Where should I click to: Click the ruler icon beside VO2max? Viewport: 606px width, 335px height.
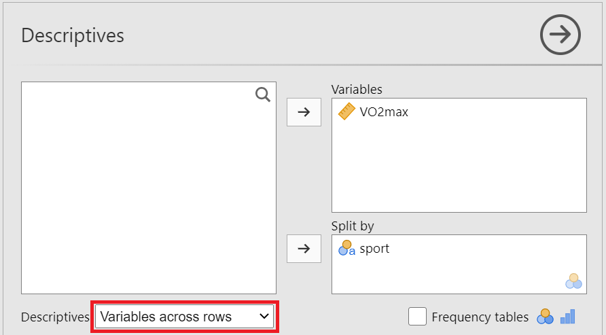(346, 112)
